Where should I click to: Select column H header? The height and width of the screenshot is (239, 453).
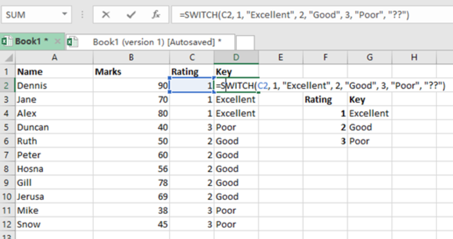[415, 57]
